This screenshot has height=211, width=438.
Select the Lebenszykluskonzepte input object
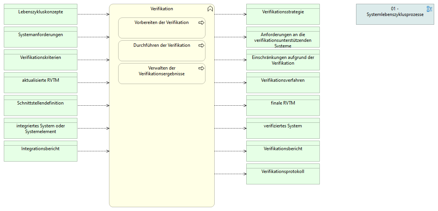coord(40,14)
